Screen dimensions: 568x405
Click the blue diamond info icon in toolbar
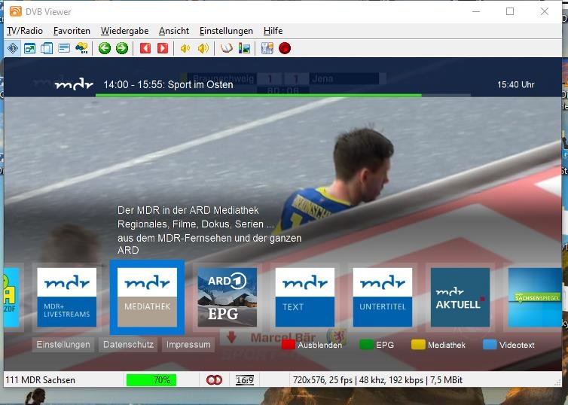click(13, 48)
